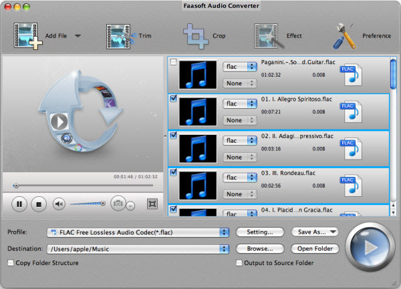Open the Preference tools icon
This screenshot has height=289, width=401.
click(345, 36)
